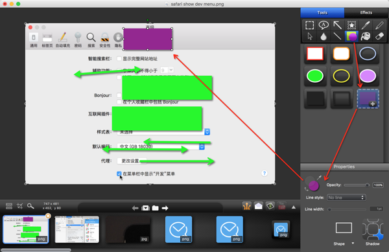Choose red-outlined white rectangle style
Viewport: 389px width, 252px height.
click(x=315, y=54)
